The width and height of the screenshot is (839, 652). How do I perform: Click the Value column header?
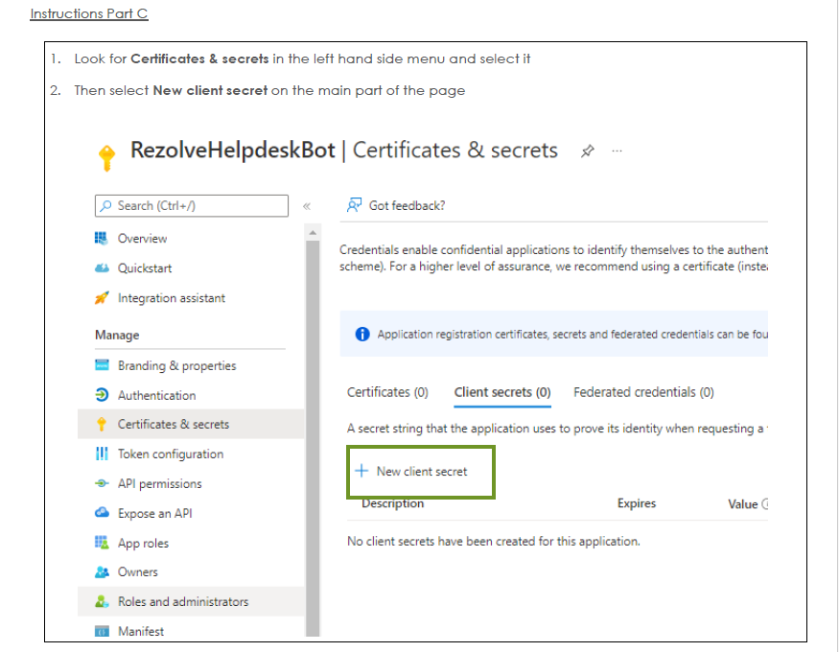(x=743, y=504)
